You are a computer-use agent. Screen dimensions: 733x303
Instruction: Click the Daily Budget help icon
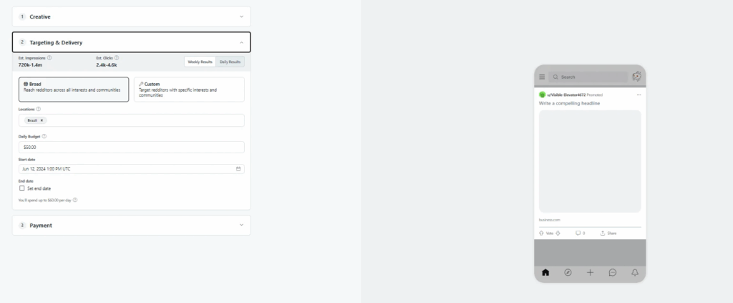[x=44, y=137]
